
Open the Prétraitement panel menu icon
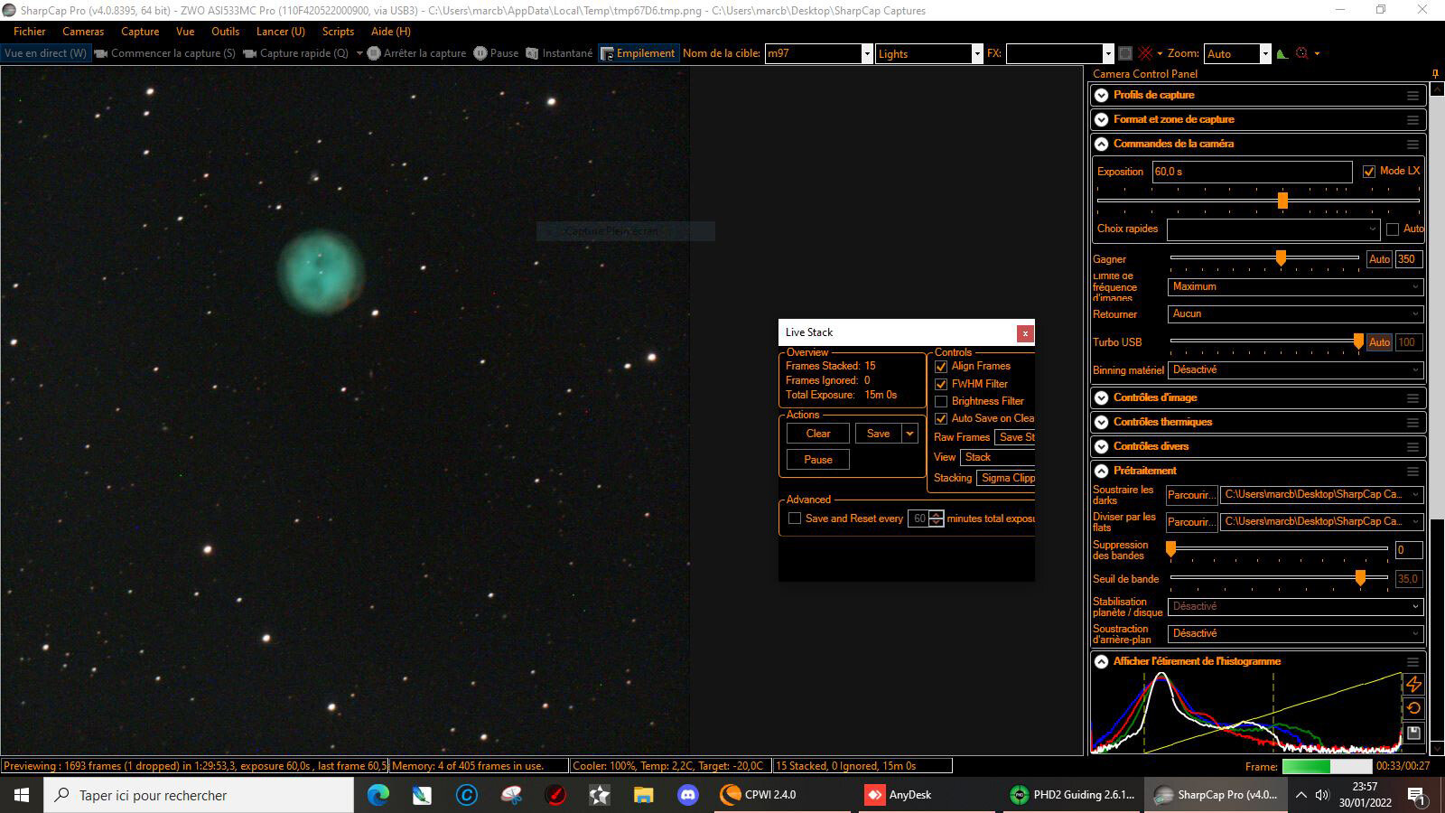(x=1412, y=471)
